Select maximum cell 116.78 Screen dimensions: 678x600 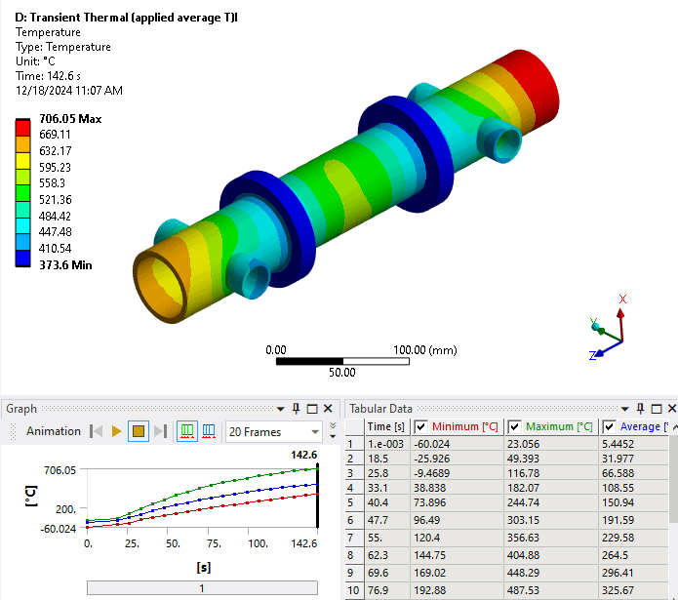(551, 473)
